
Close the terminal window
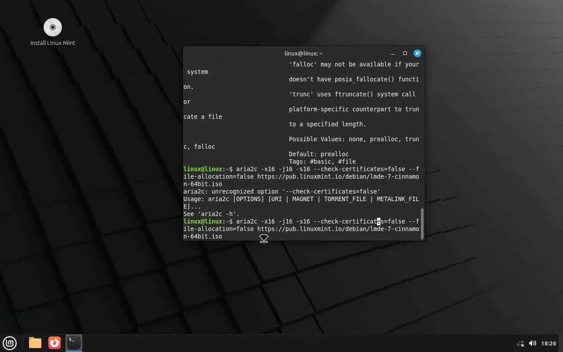click(x=417, y=53)
